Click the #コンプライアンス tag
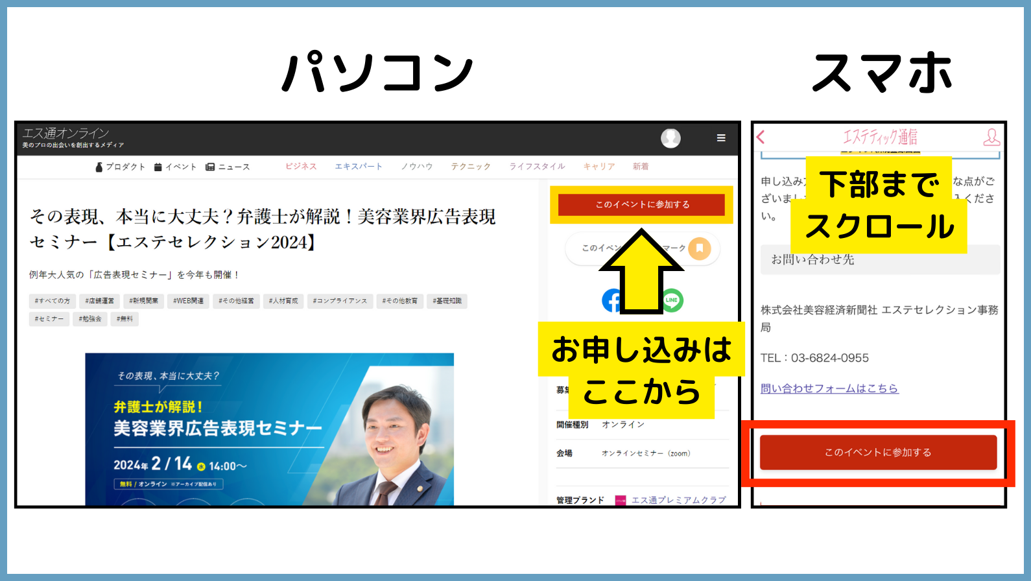 coord(340,301)
